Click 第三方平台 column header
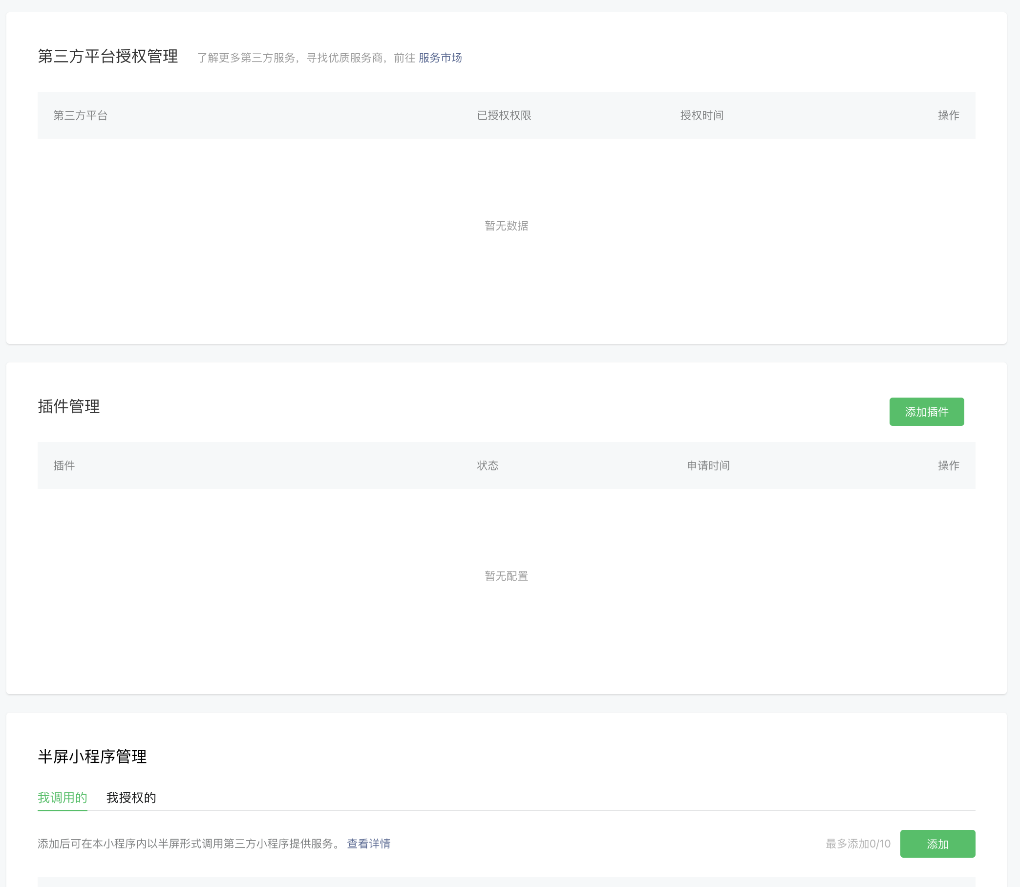 tap(80, 115)
